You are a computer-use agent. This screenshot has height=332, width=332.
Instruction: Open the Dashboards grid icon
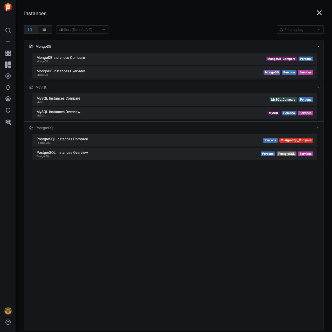[x=8, y=53]
